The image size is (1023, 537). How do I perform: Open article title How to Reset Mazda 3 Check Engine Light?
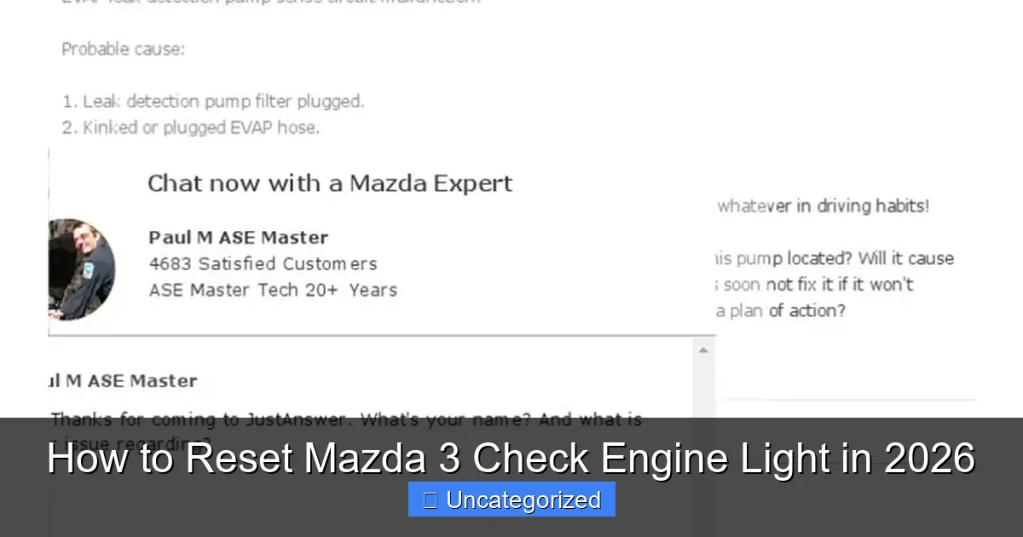pyautogui.click(x=511, y=458)
